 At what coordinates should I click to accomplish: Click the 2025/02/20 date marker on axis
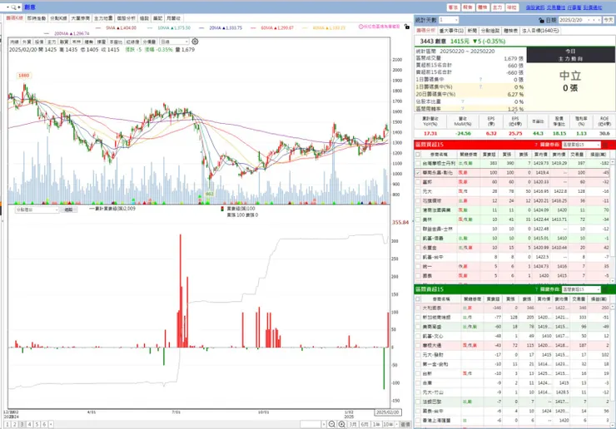(x=388, y=412)
